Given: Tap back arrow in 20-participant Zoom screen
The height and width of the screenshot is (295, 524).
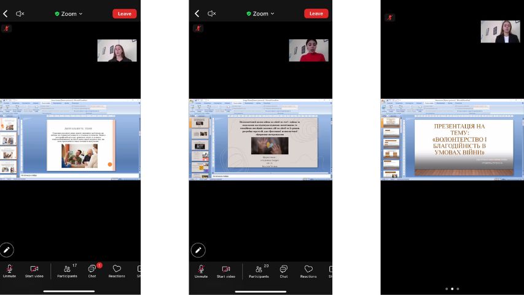Looking at the screenshot, I should (197, 14).
